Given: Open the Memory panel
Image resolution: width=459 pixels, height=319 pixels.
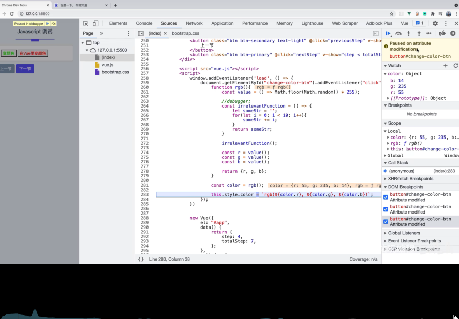Looking at the screenshot, I should (x=284, y=23).
